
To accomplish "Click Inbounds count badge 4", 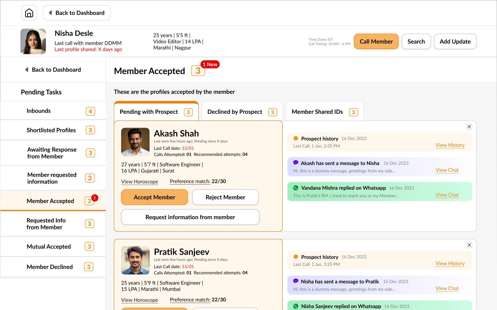I will click(90, 111).
